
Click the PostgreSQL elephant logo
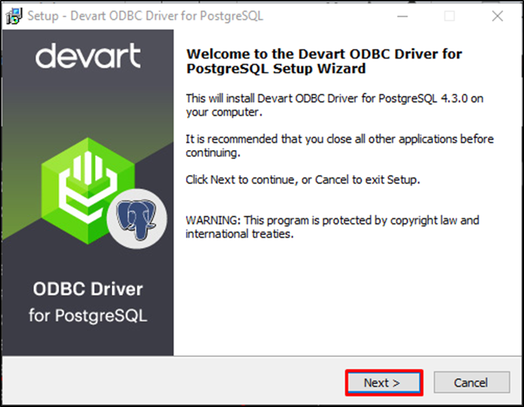[x=136, y=219]
